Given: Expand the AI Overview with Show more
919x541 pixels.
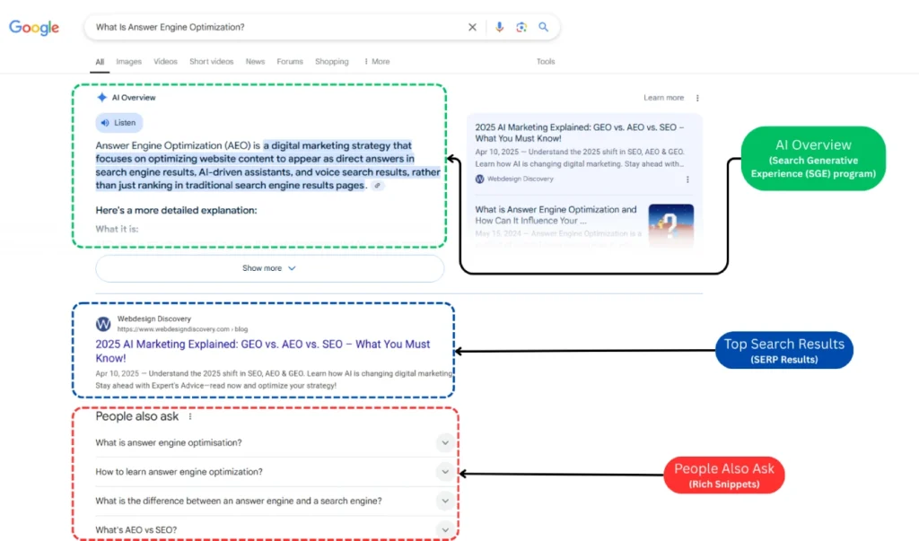Looking at the screenshot, I should 269,268.
